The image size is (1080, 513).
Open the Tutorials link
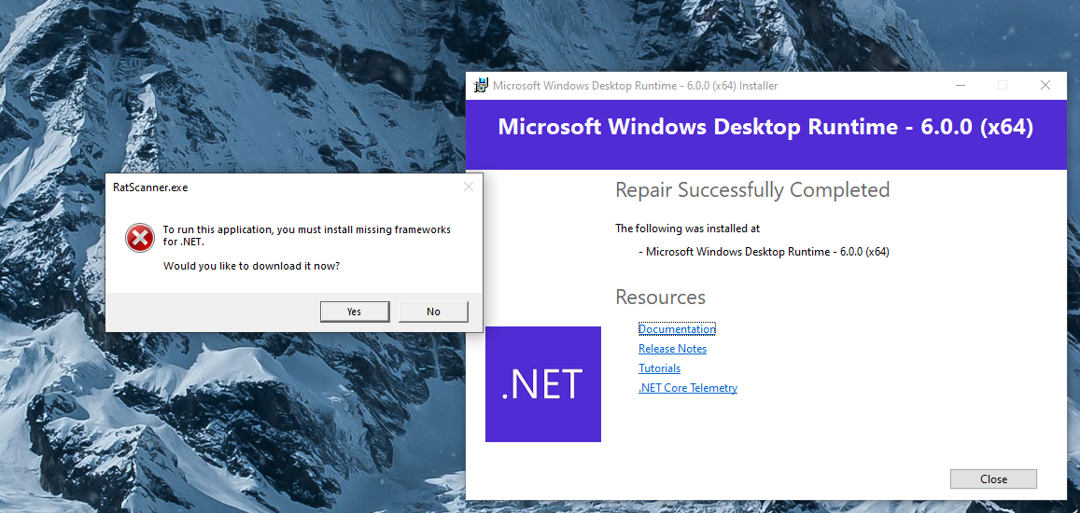point(659,368)
